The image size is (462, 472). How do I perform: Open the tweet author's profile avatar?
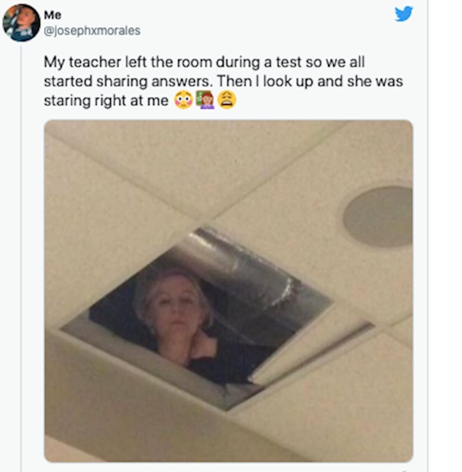[21, 23]
